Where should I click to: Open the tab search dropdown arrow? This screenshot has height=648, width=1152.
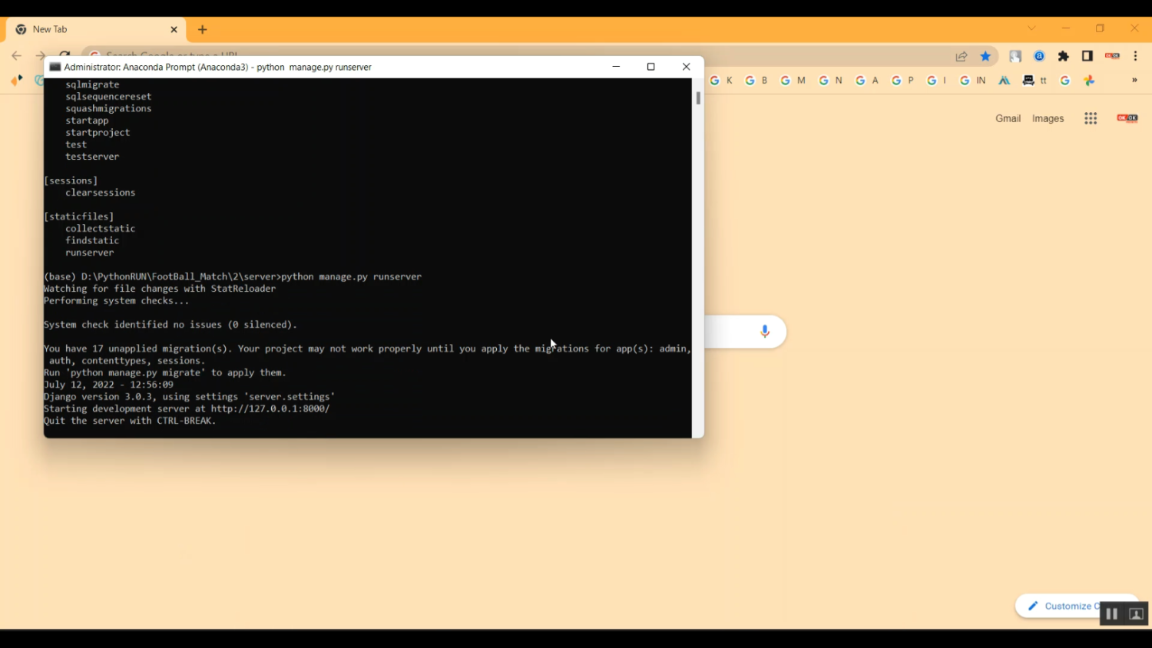tap(1031, 28)
